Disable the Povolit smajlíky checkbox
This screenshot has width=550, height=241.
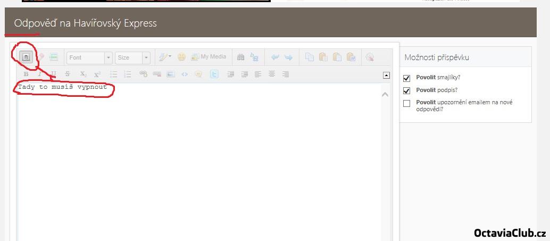coord(407,78)
